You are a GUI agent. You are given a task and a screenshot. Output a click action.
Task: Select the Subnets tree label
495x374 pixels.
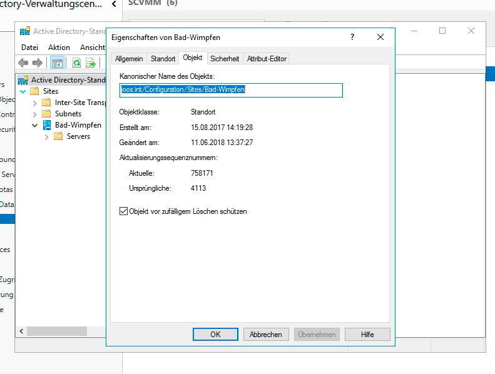(68, 114)
